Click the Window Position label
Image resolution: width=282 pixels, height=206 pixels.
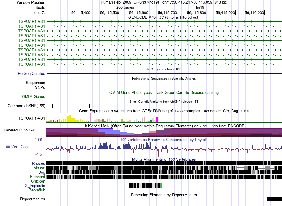point(31,2)
